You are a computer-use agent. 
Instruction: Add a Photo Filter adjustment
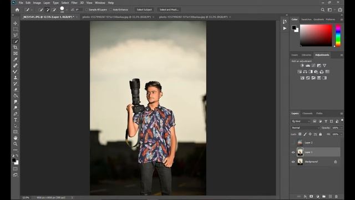click(x=316, y=72)
